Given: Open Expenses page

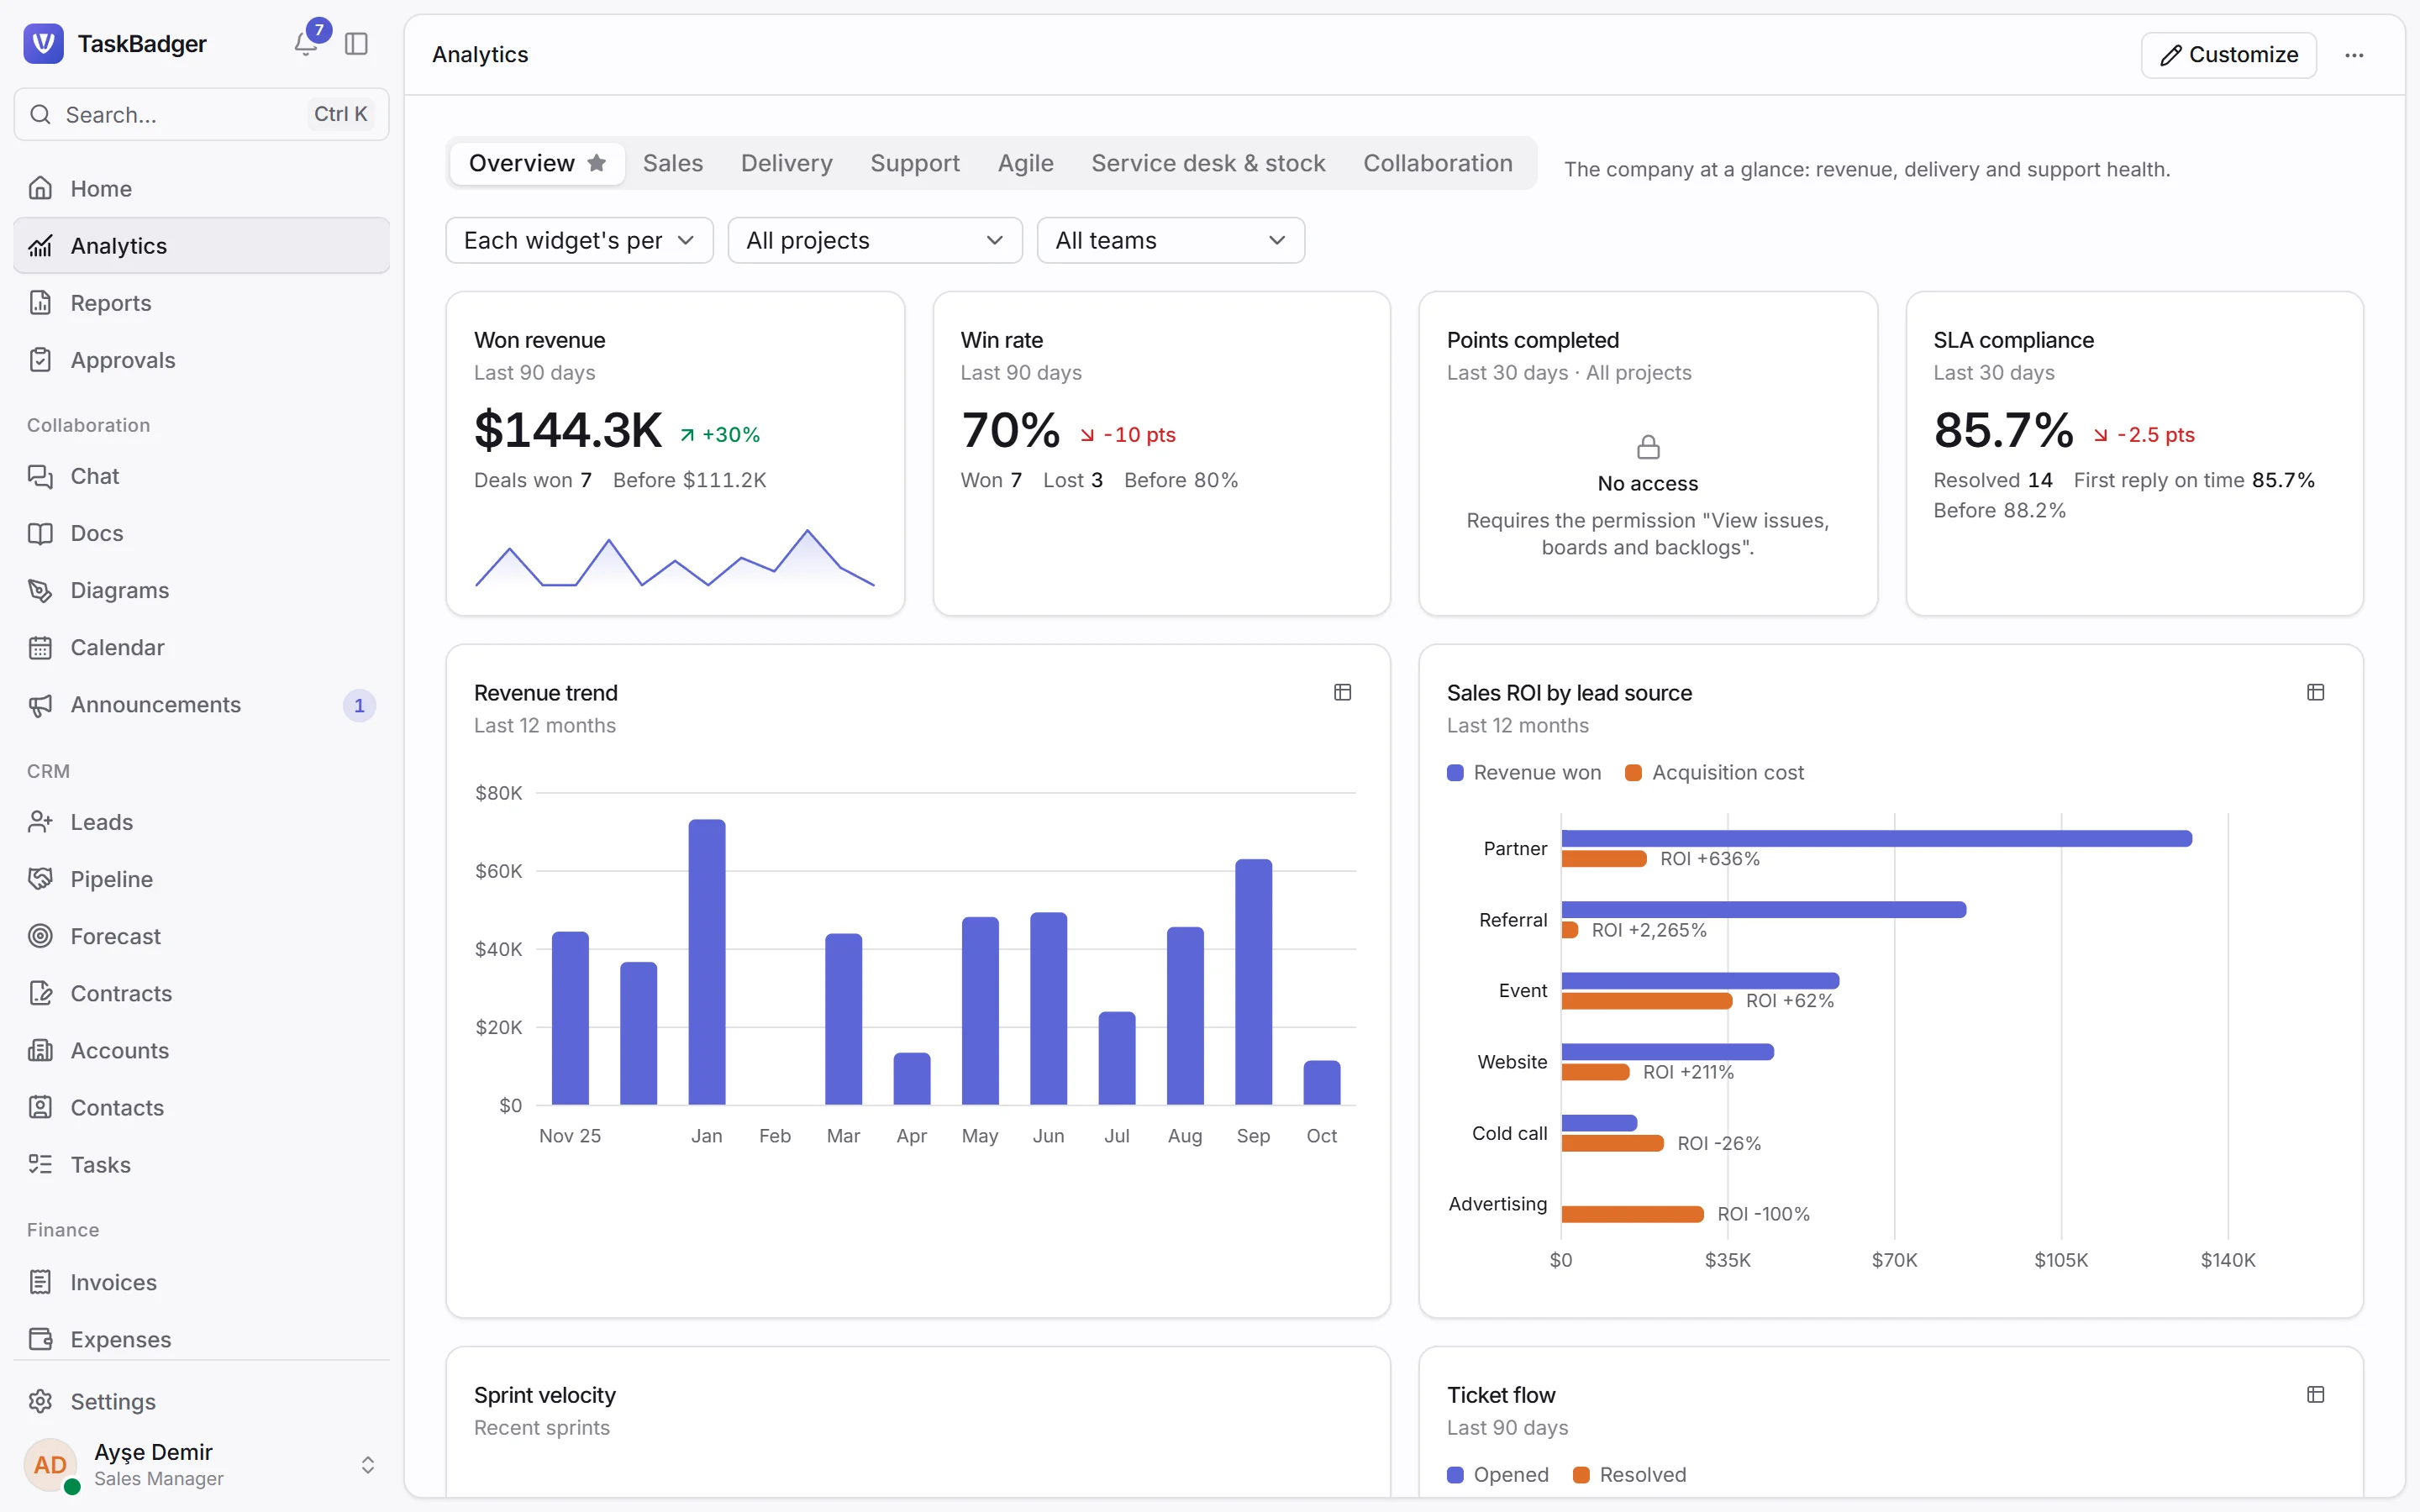Looking at the screenshot, I should [201, 1339].
